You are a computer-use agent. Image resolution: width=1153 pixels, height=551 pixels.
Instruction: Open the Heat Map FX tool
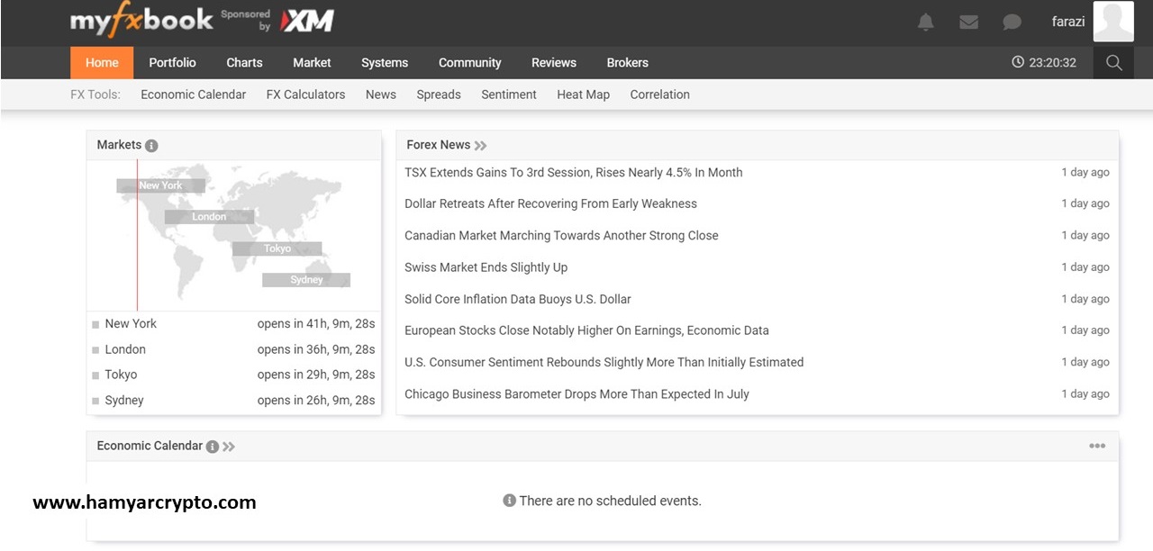(583, 95)
